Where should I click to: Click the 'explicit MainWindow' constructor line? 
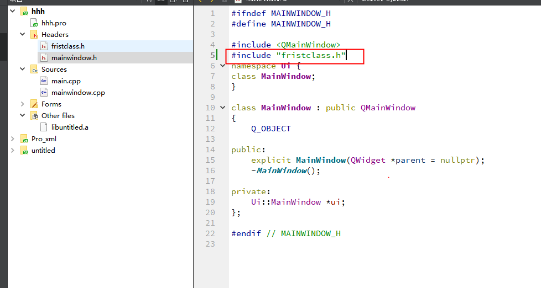[x=368, y=161]
